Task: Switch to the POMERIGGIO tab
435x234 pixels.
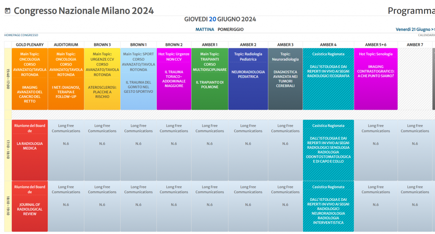Action: [230, 29]
